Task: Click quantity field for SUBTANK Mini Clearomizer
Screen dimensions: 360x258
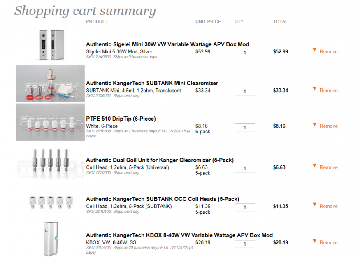Action: [x=245, y=92]
